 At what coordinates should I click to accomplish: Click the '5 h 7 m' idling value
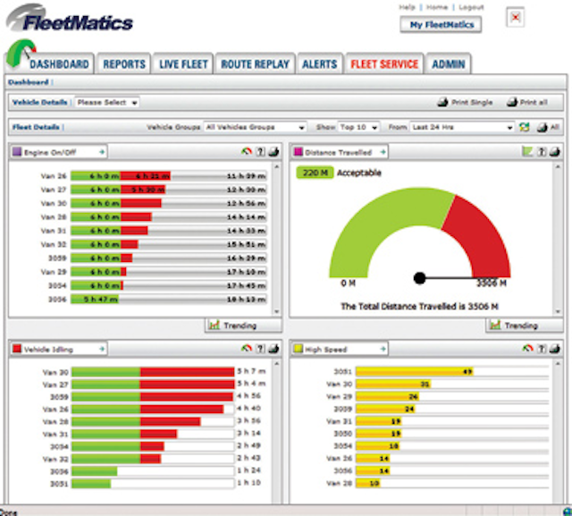click(251, 371)
